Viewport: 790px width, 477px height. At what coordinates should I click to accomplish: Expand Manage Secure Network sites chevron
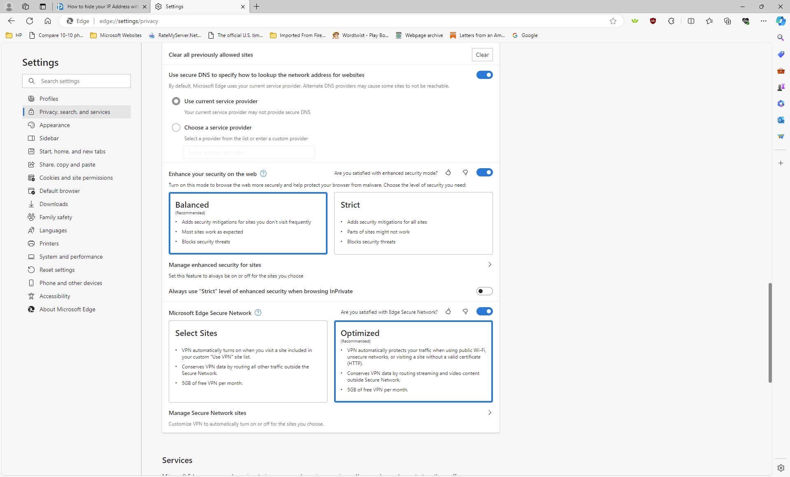490,413
